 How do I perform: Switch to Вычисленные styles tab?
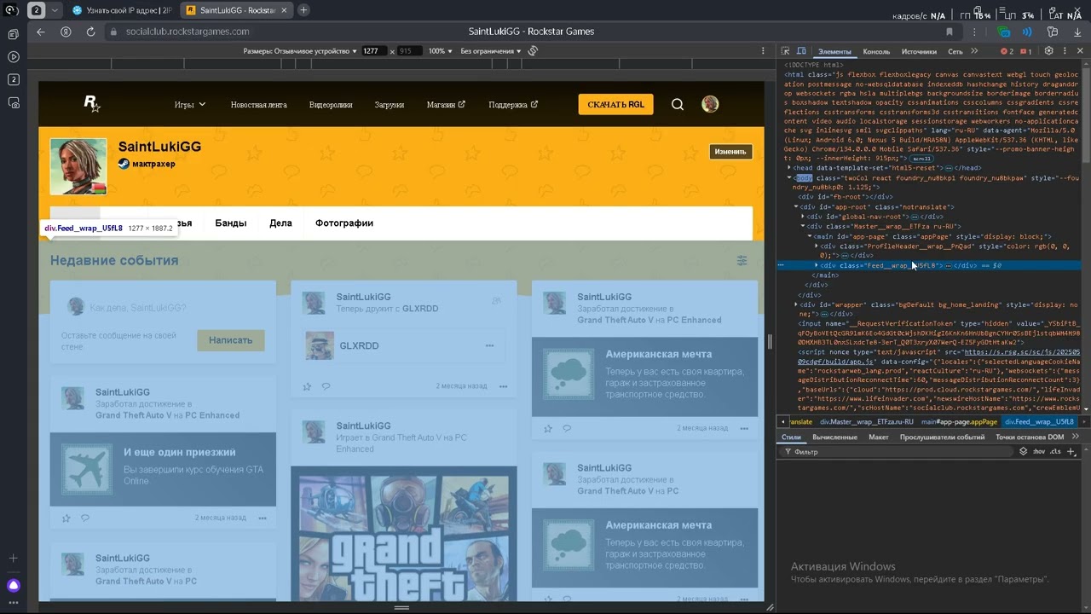[834, 437]
